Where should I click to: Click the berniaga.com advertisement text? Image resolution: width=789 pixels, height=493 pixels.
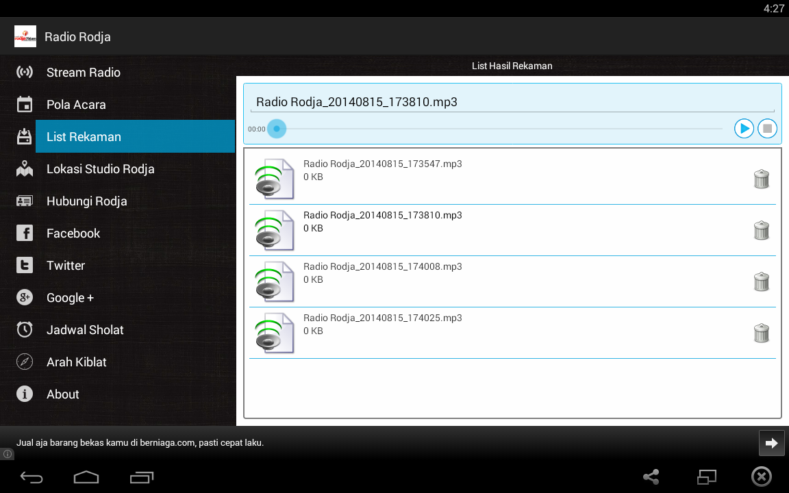(140, 443)
